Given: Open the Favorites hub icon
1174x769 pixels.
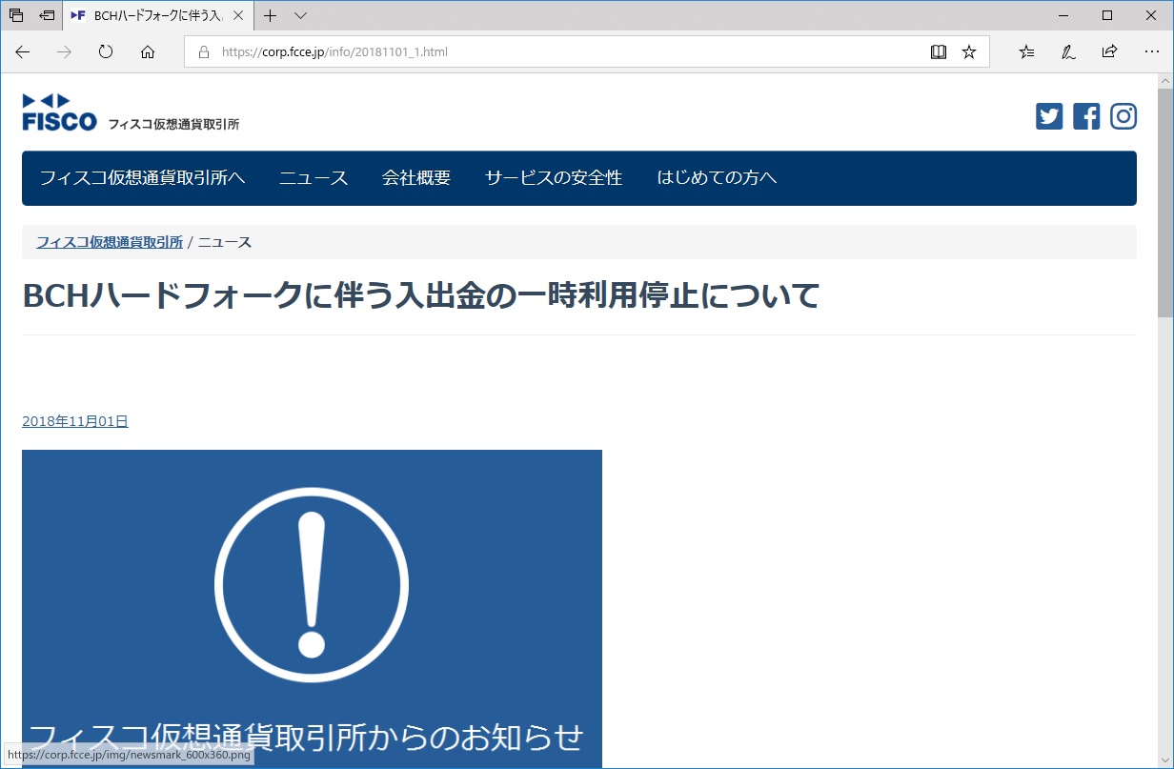Looking at the screenshot, I should 1025,51.
